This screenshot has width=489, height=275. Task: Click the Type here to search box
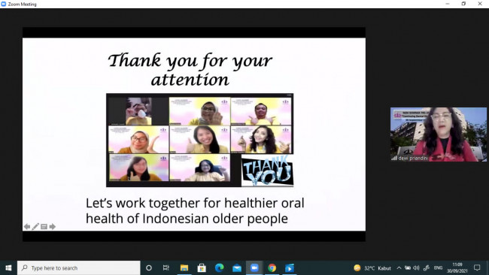point(78,267)
